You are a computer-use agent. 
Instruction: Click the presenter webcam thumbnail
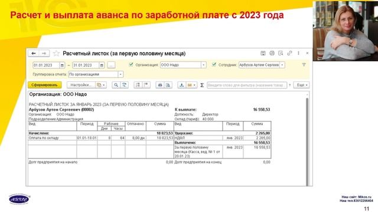point(345,31)
